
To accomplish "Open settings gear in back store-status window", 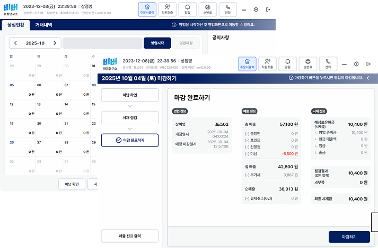I will (x=256, y=10).
